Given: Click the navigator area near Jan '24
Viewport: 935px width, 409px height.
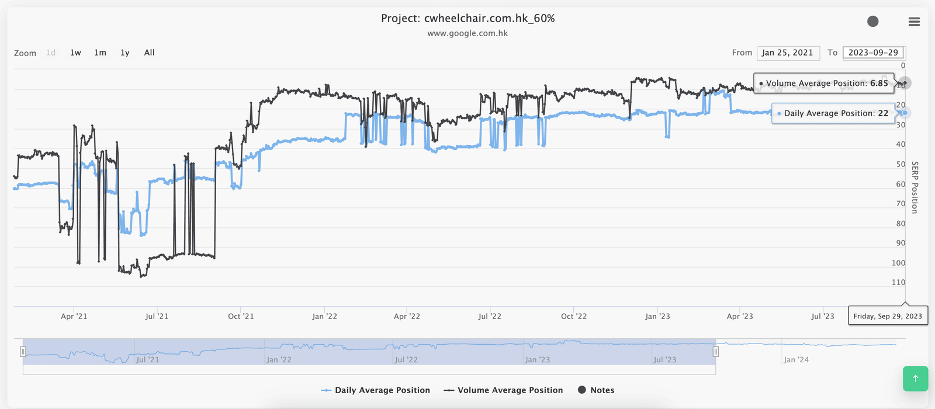Looking at the screenshot, I should (796, 352).
